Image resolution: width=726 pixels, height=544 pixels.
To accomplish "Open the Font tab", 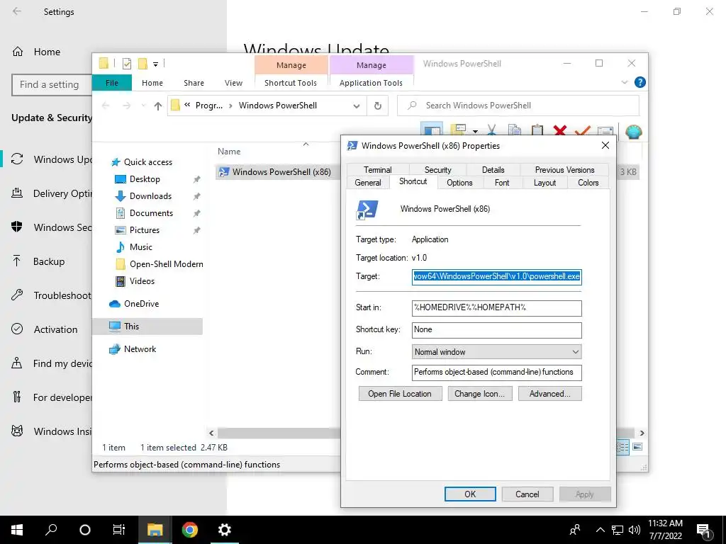I will [502, 183].
